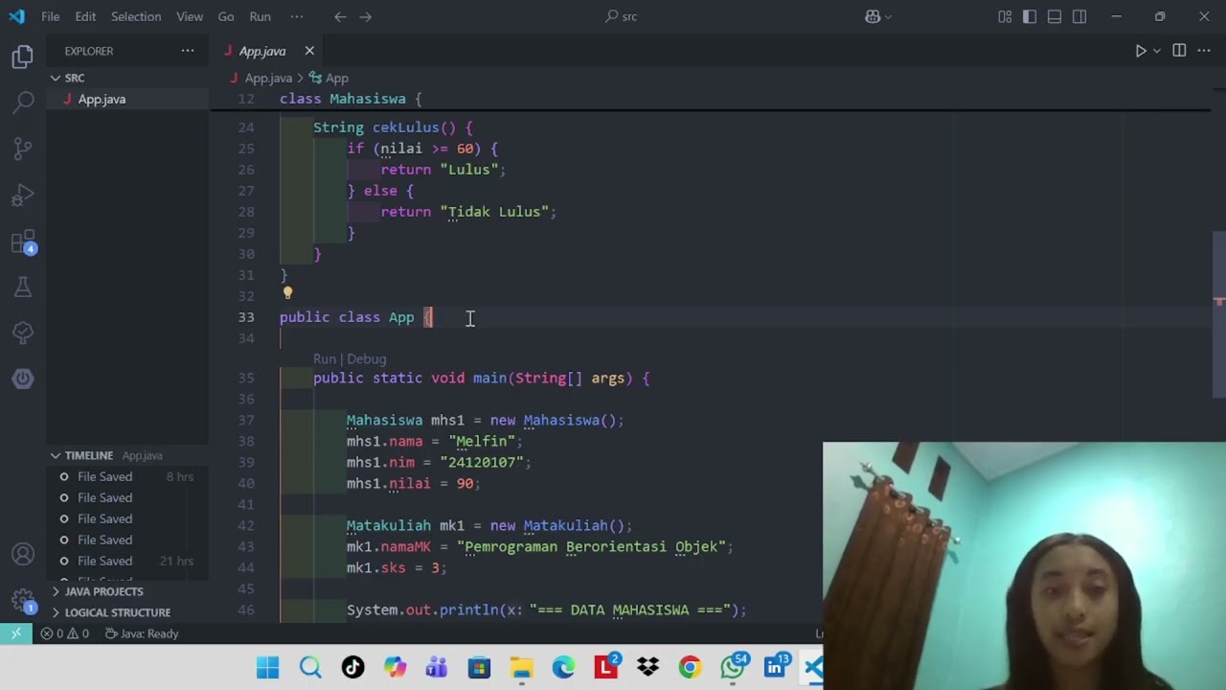Open the Source Control view
Image resolution: width=1226 pixels, height=690 pixels.
tap(23, 149)
